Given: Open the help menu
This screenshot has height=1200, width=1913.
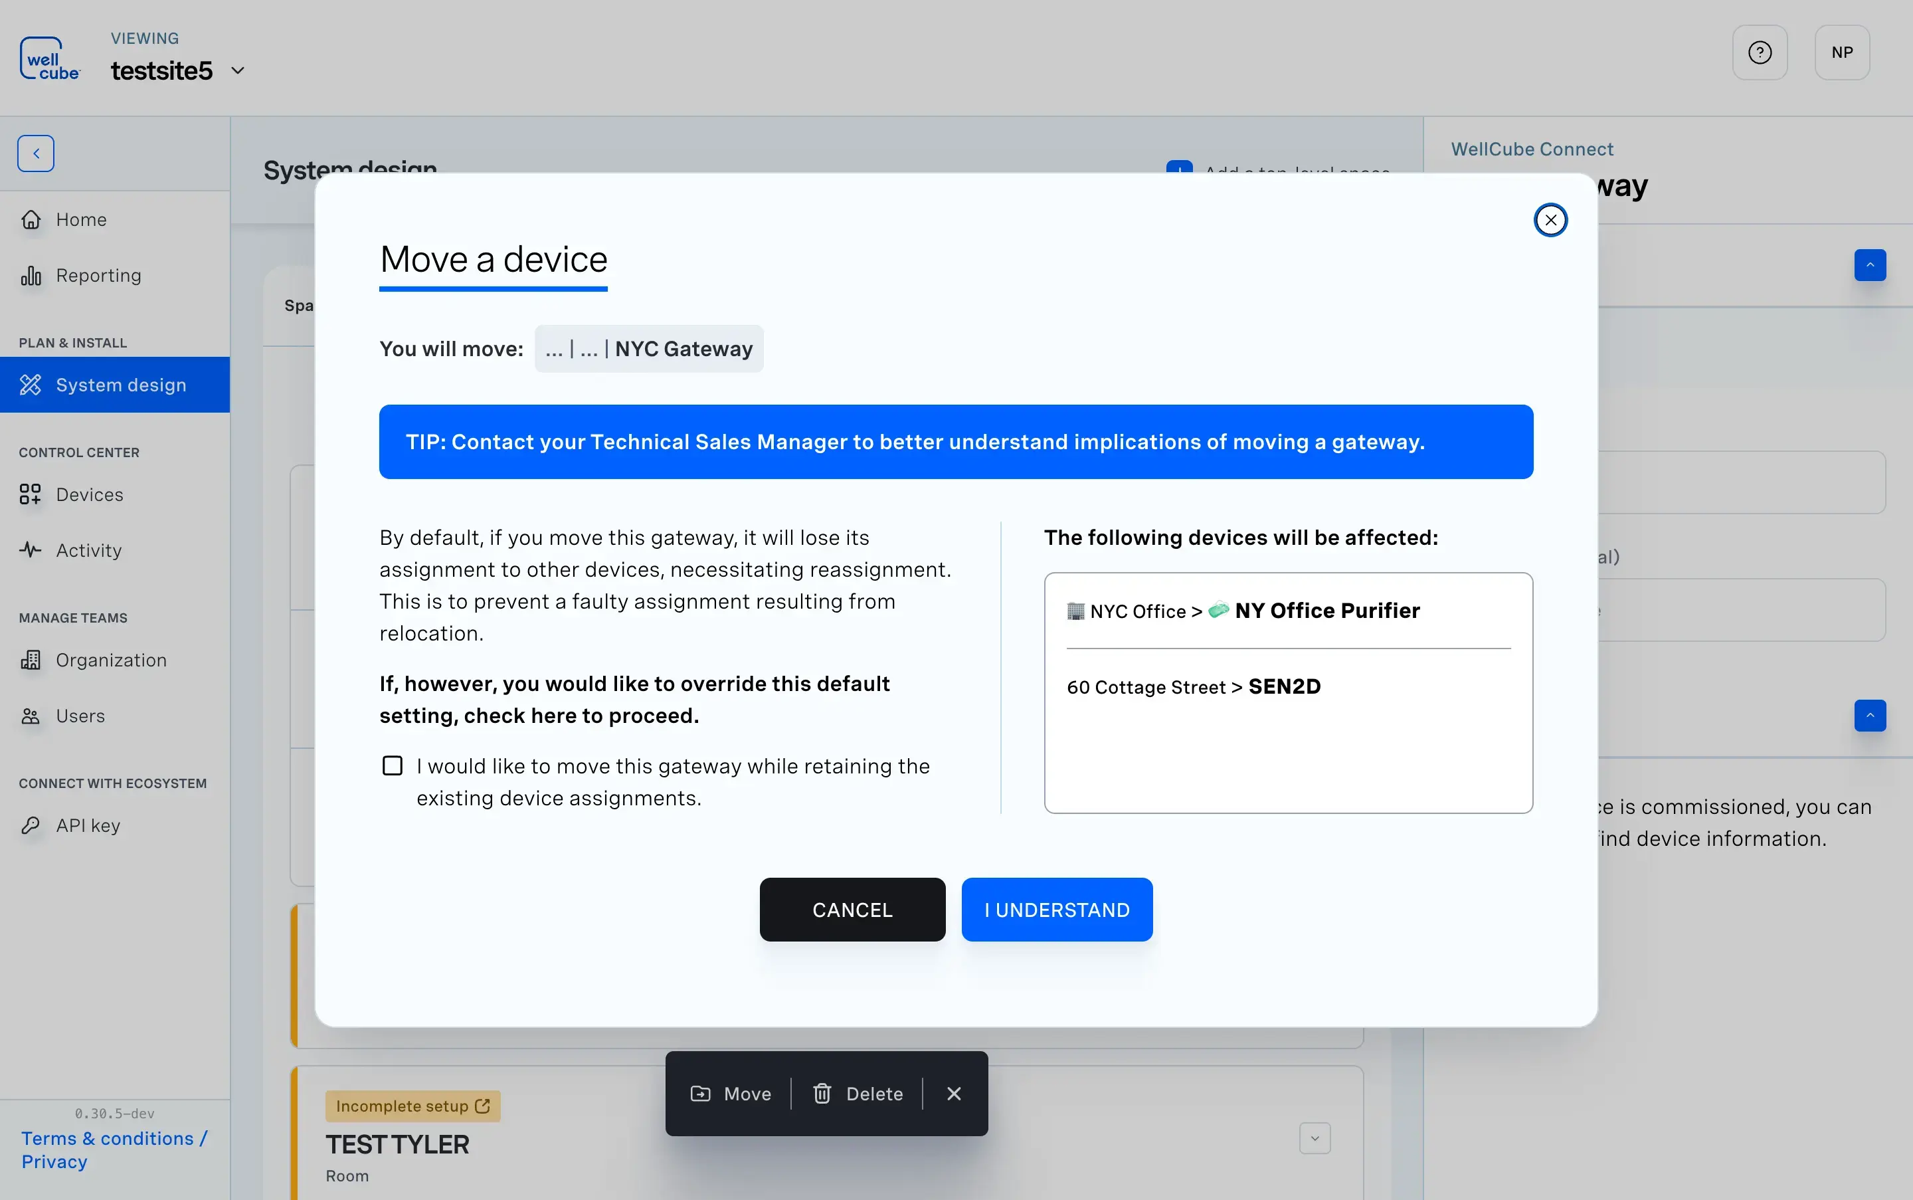Looking at the screenshot, I should [1760, 52].
